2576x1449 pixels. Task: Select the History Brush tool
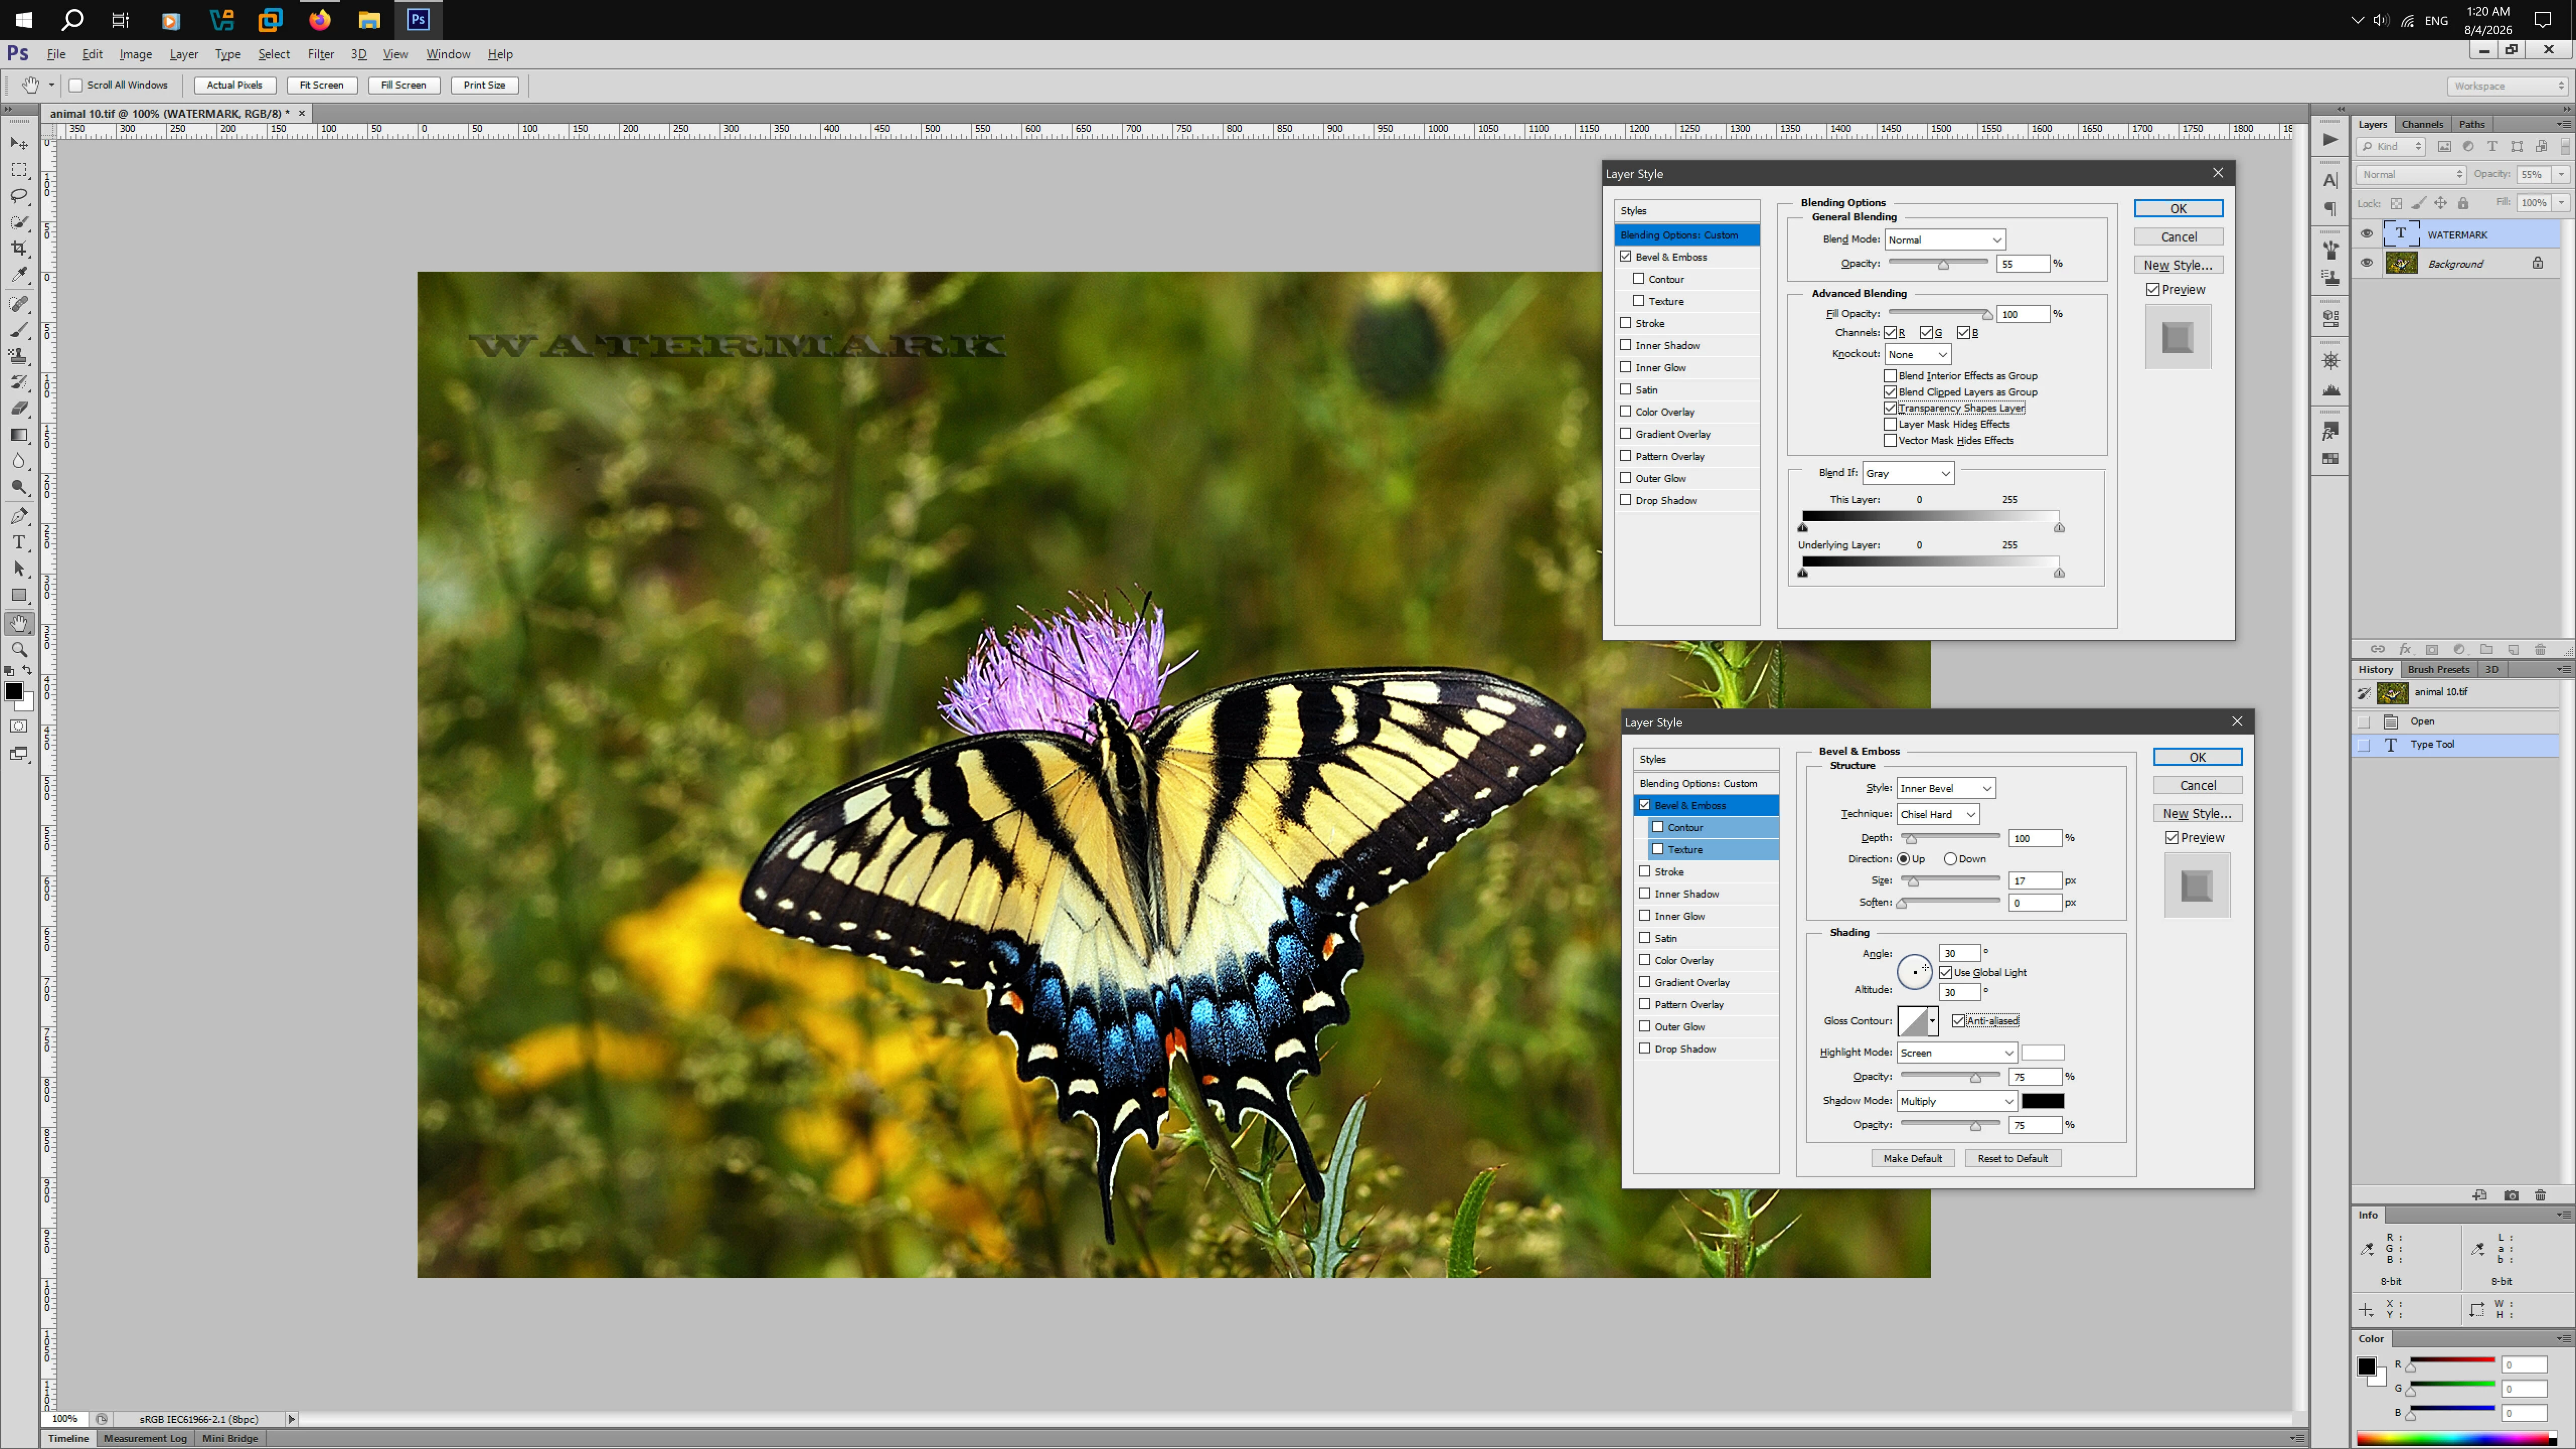(19, 381)
